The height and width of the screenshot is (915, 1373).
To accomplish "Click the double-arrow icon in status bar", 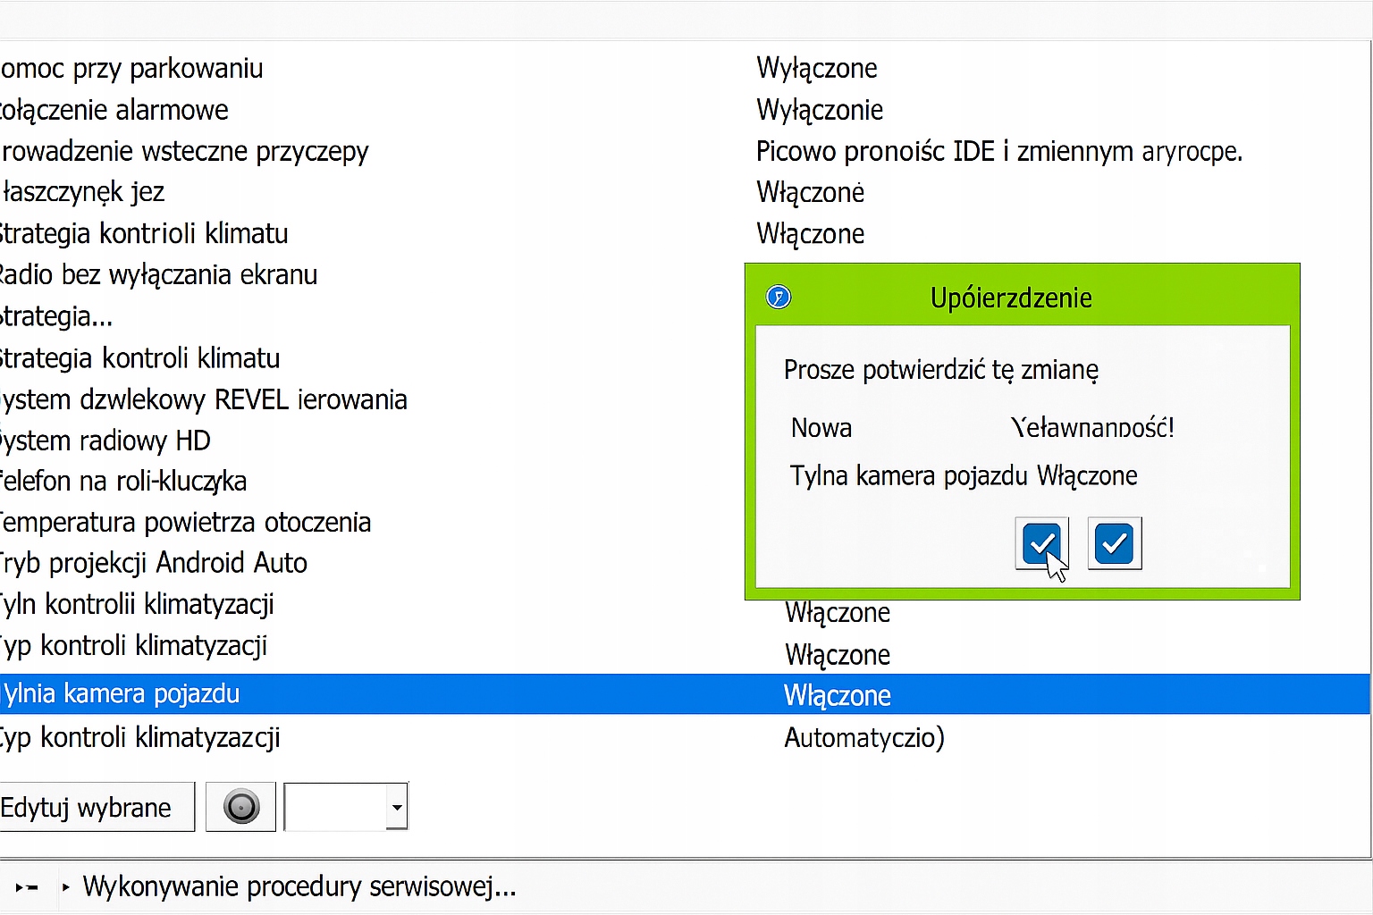I will click(27, 887).
